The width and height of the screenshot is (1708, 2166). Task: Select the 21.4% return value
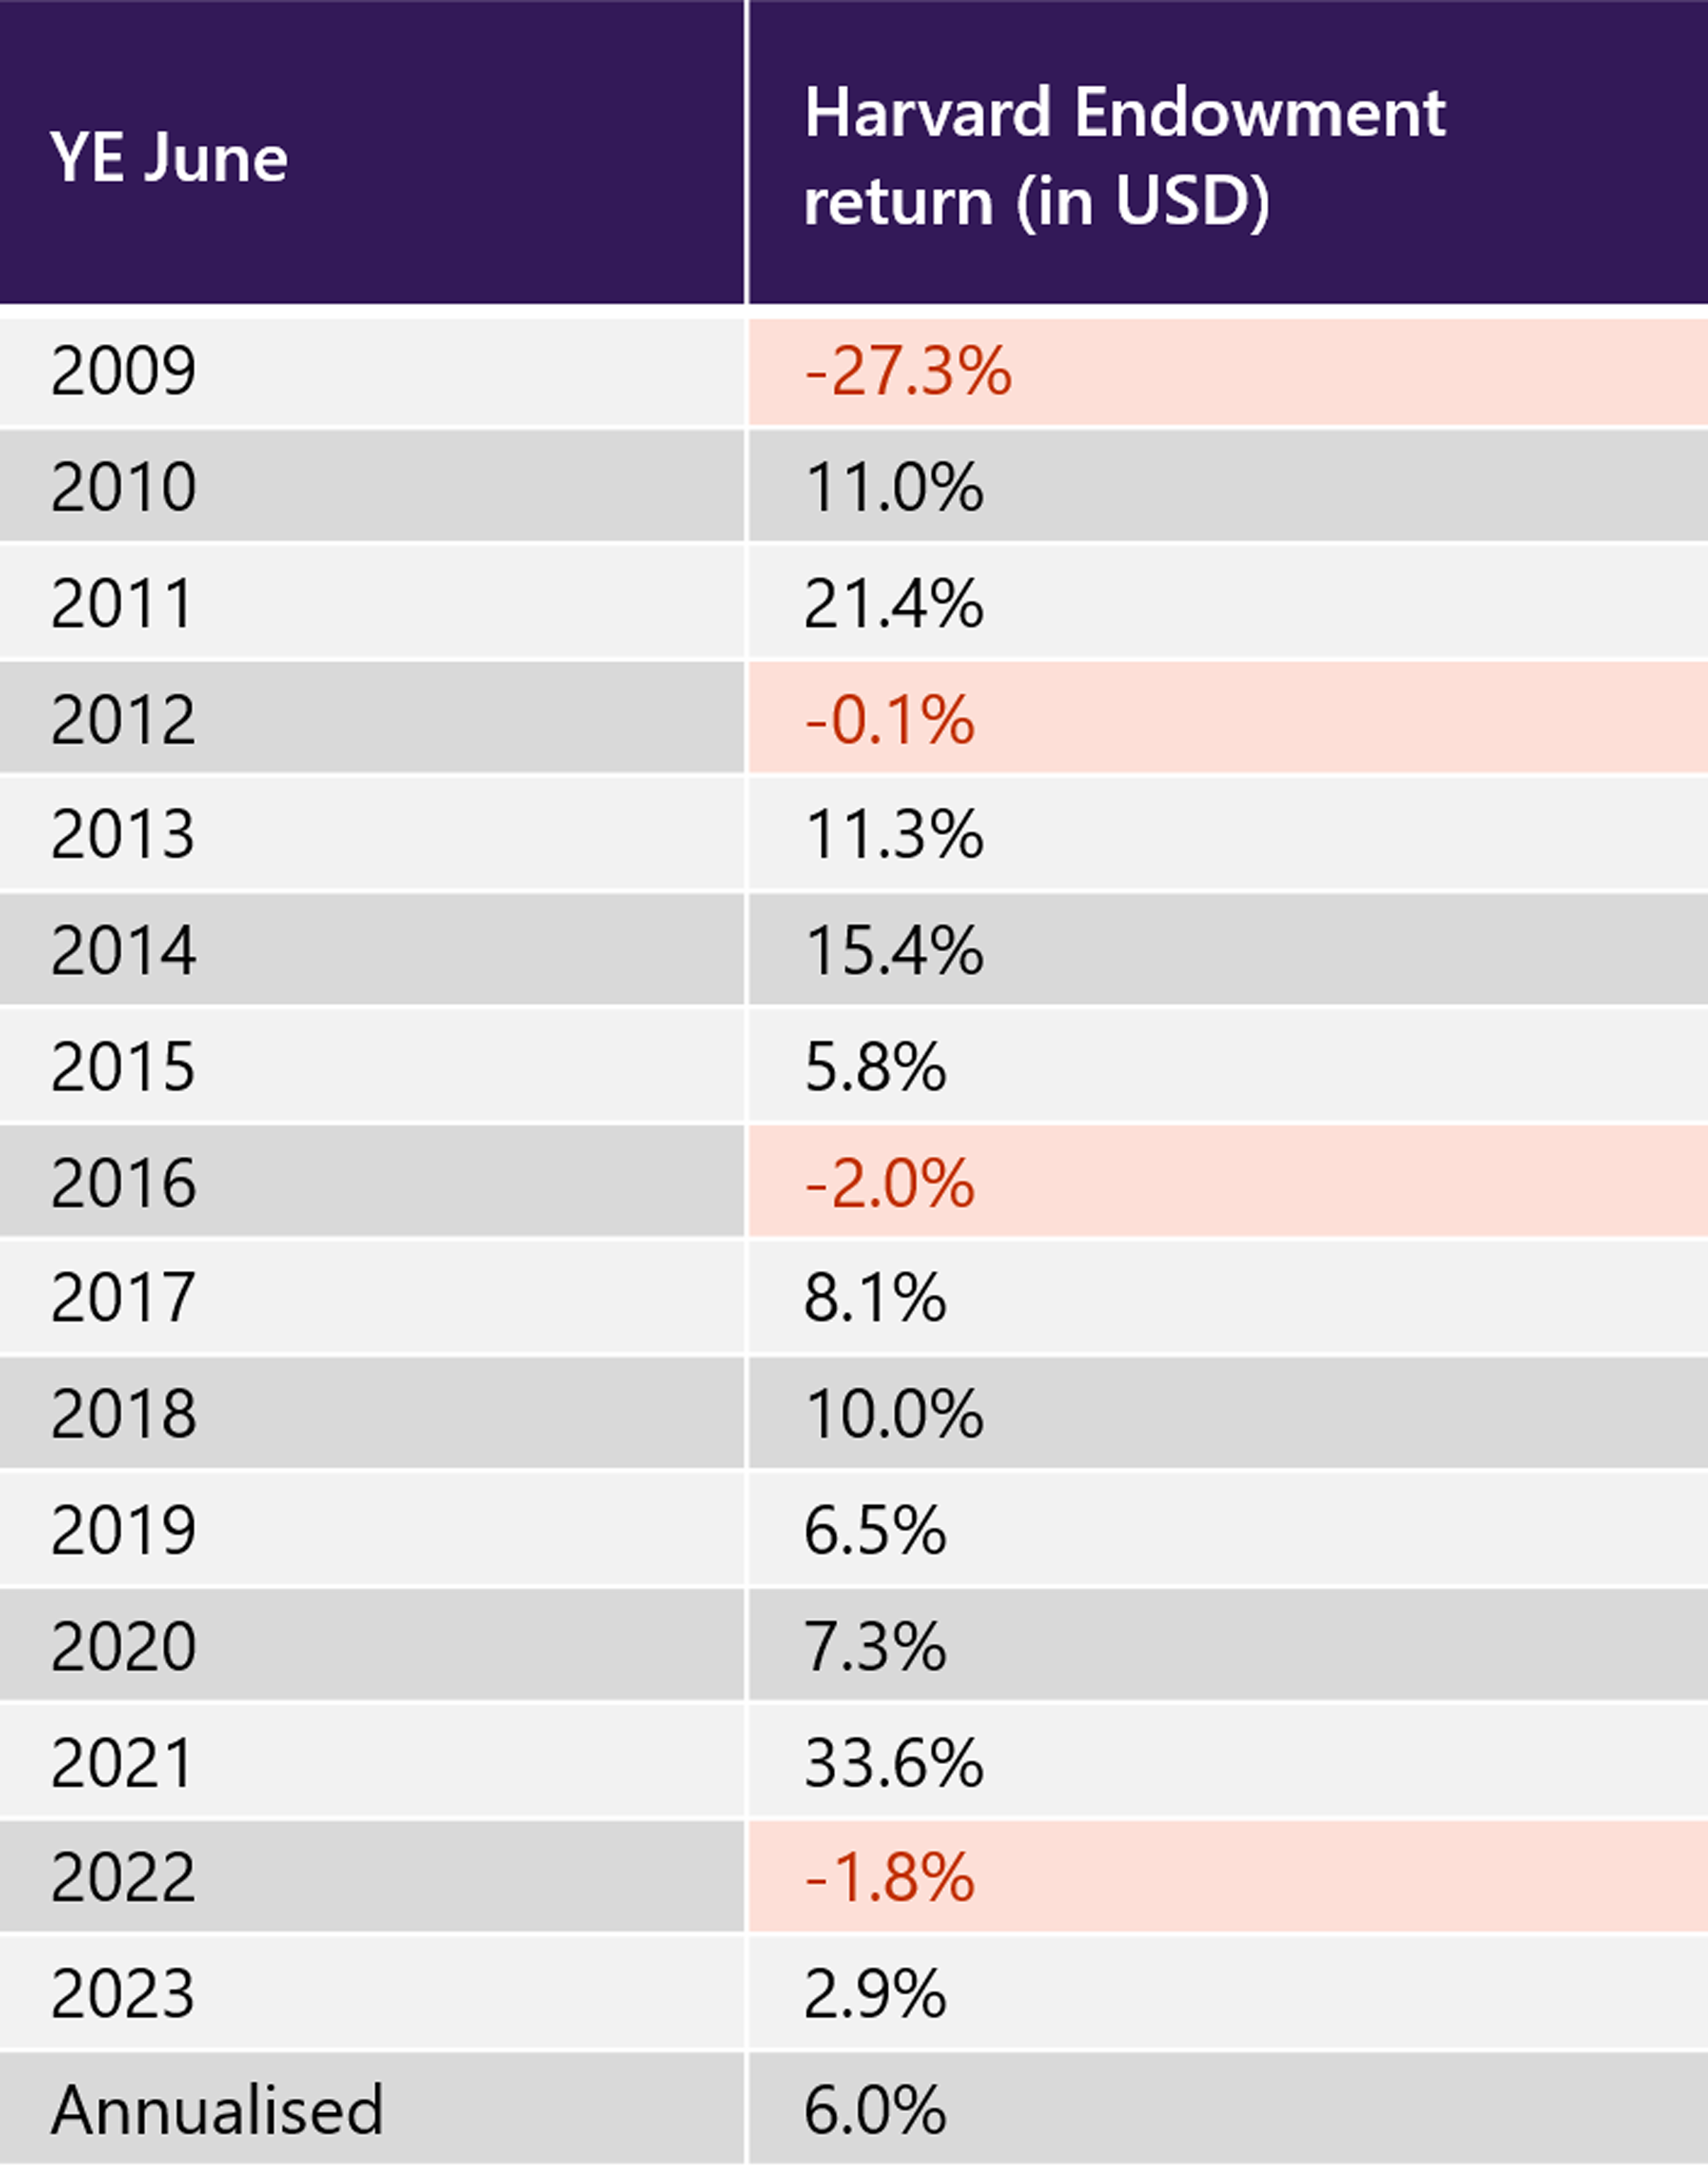tap(894, 603)
